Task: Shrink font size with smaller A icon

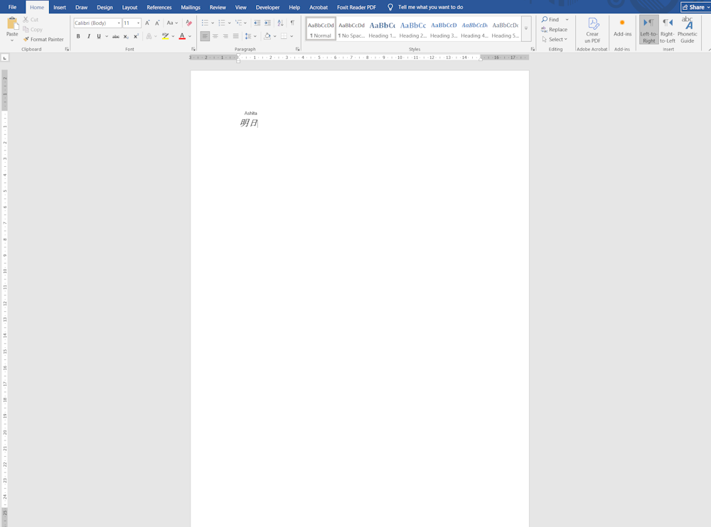Action: [x=157, y=23]
